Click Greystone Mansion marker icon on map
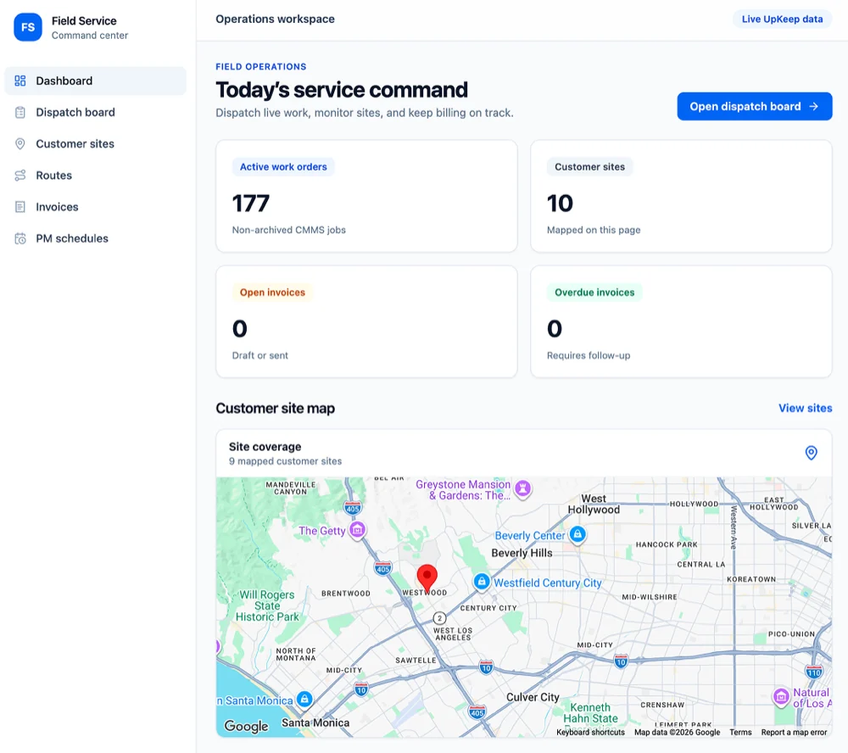848x753 pixels. [x=522, y=488]
